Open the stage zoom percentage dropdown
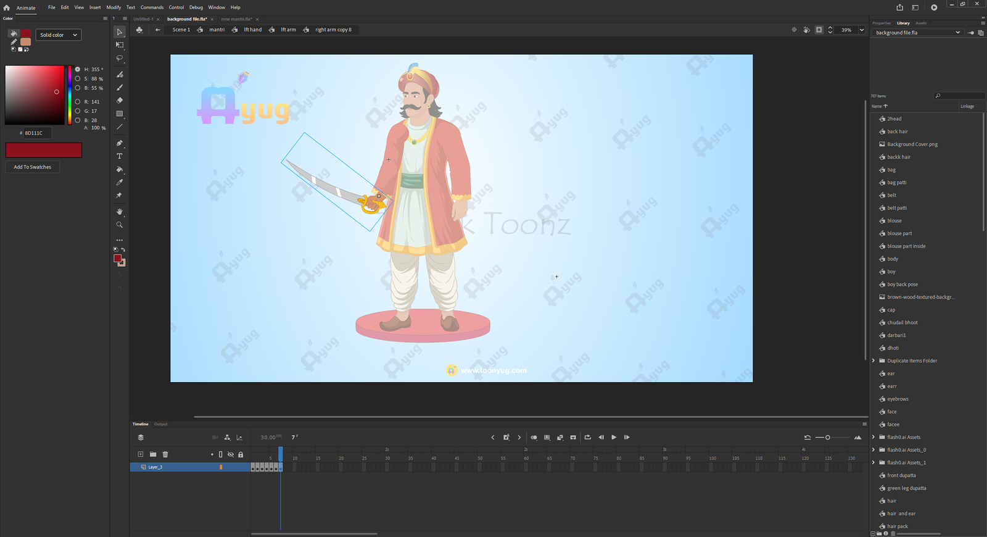This screenshot has height=537, width=987. [862, 30]
